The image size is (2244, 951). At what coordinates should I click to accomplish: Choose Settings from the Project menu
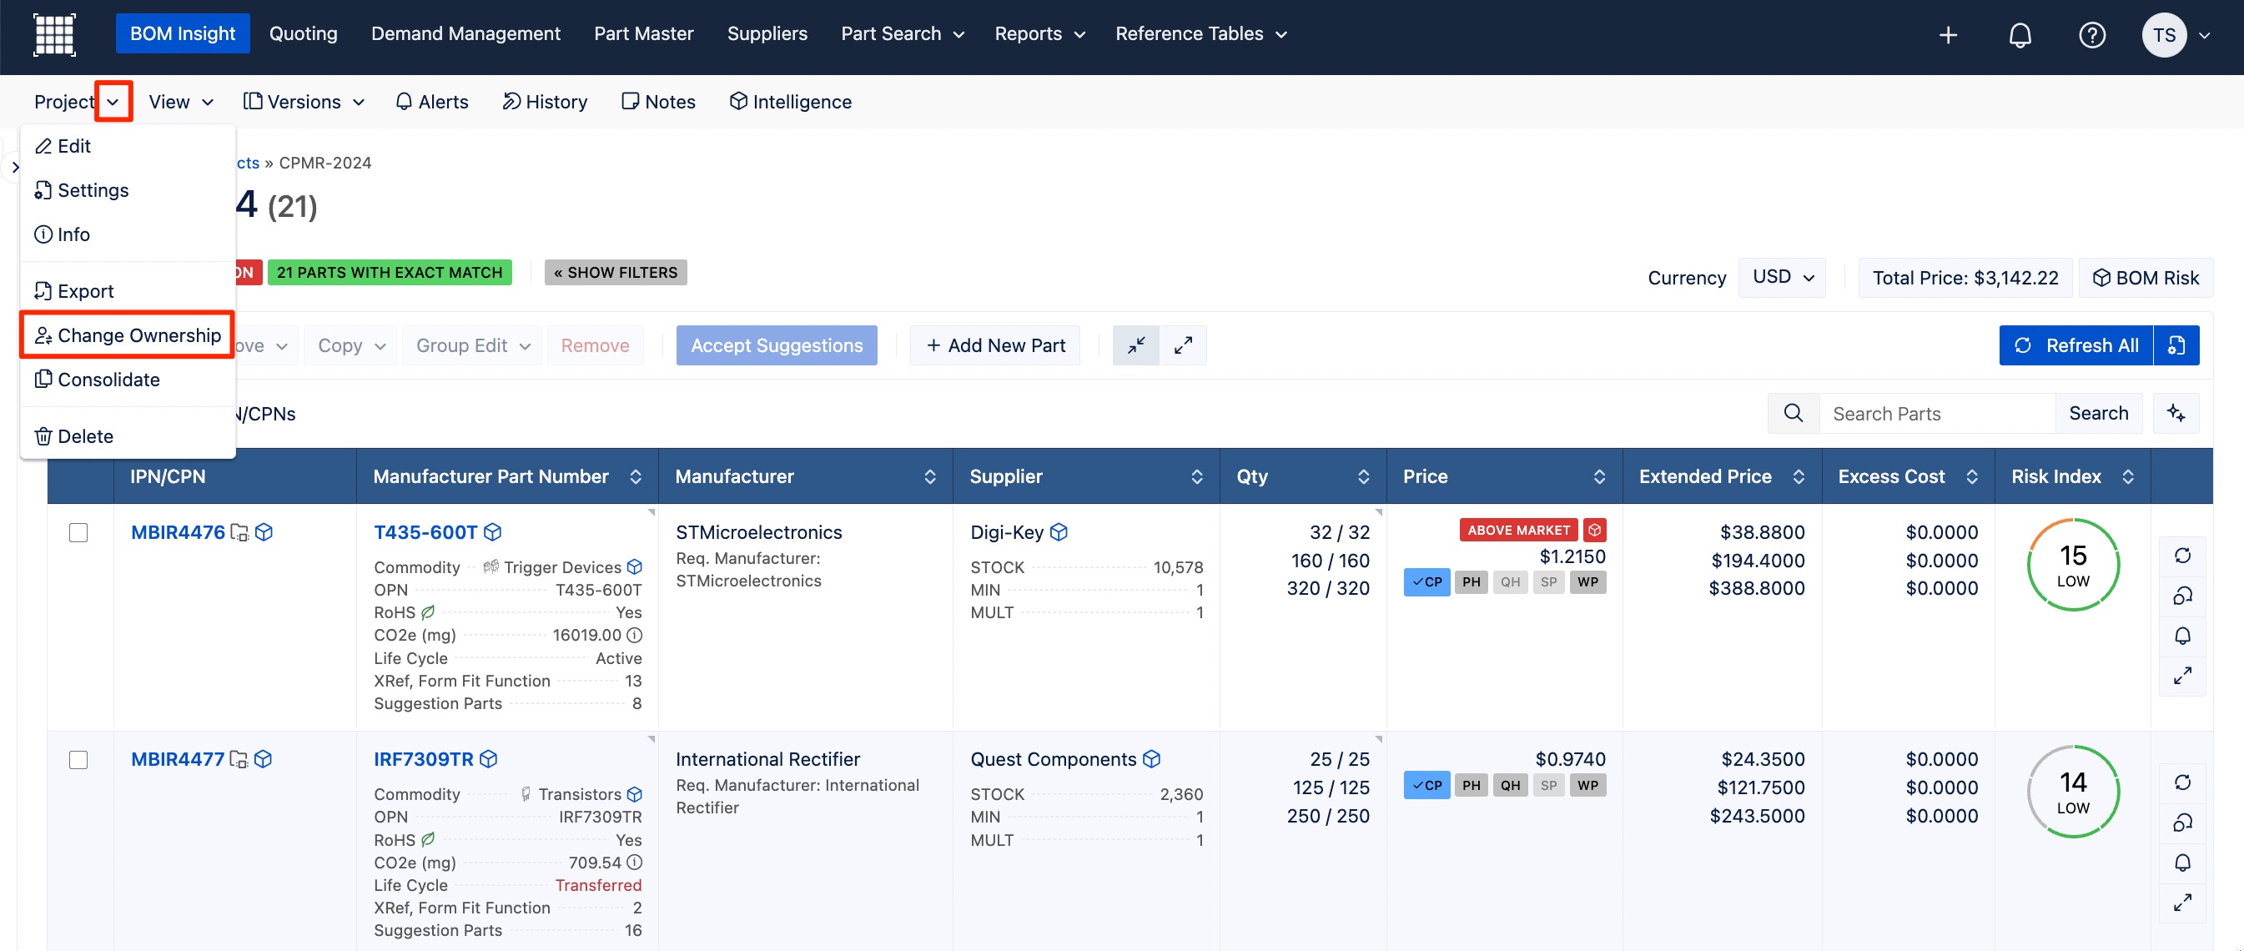(x=127, y=191)
